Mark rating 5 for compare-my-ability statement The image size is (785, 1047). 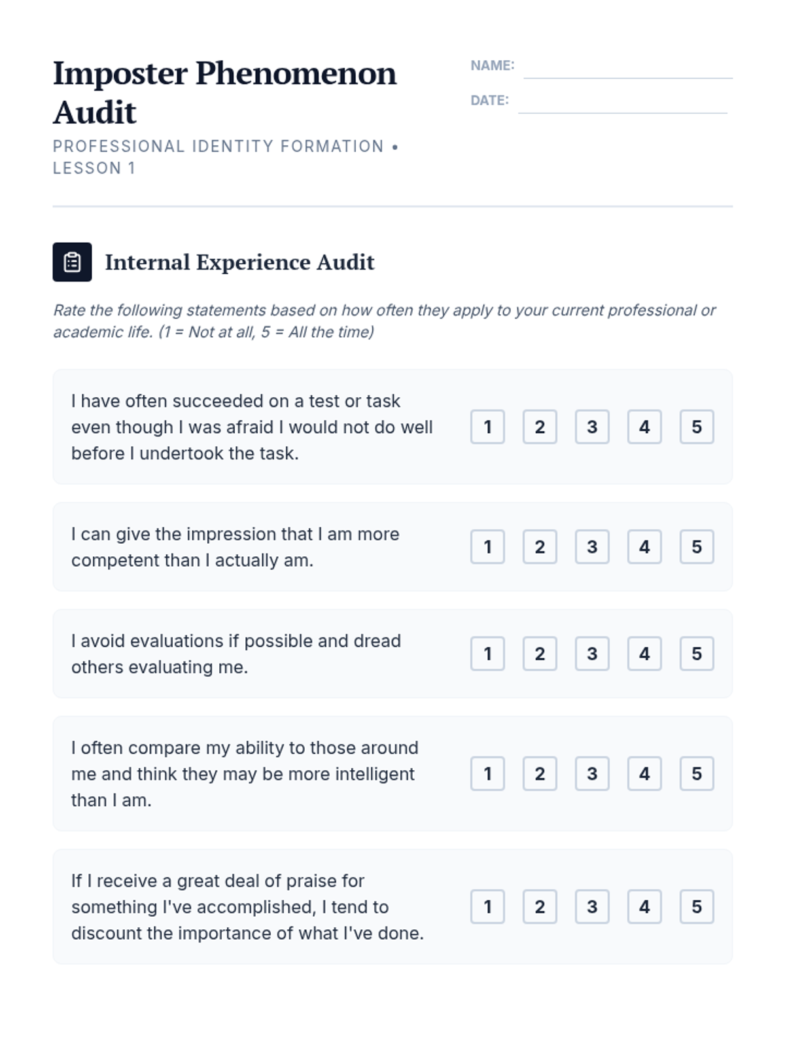pos(697,773)
